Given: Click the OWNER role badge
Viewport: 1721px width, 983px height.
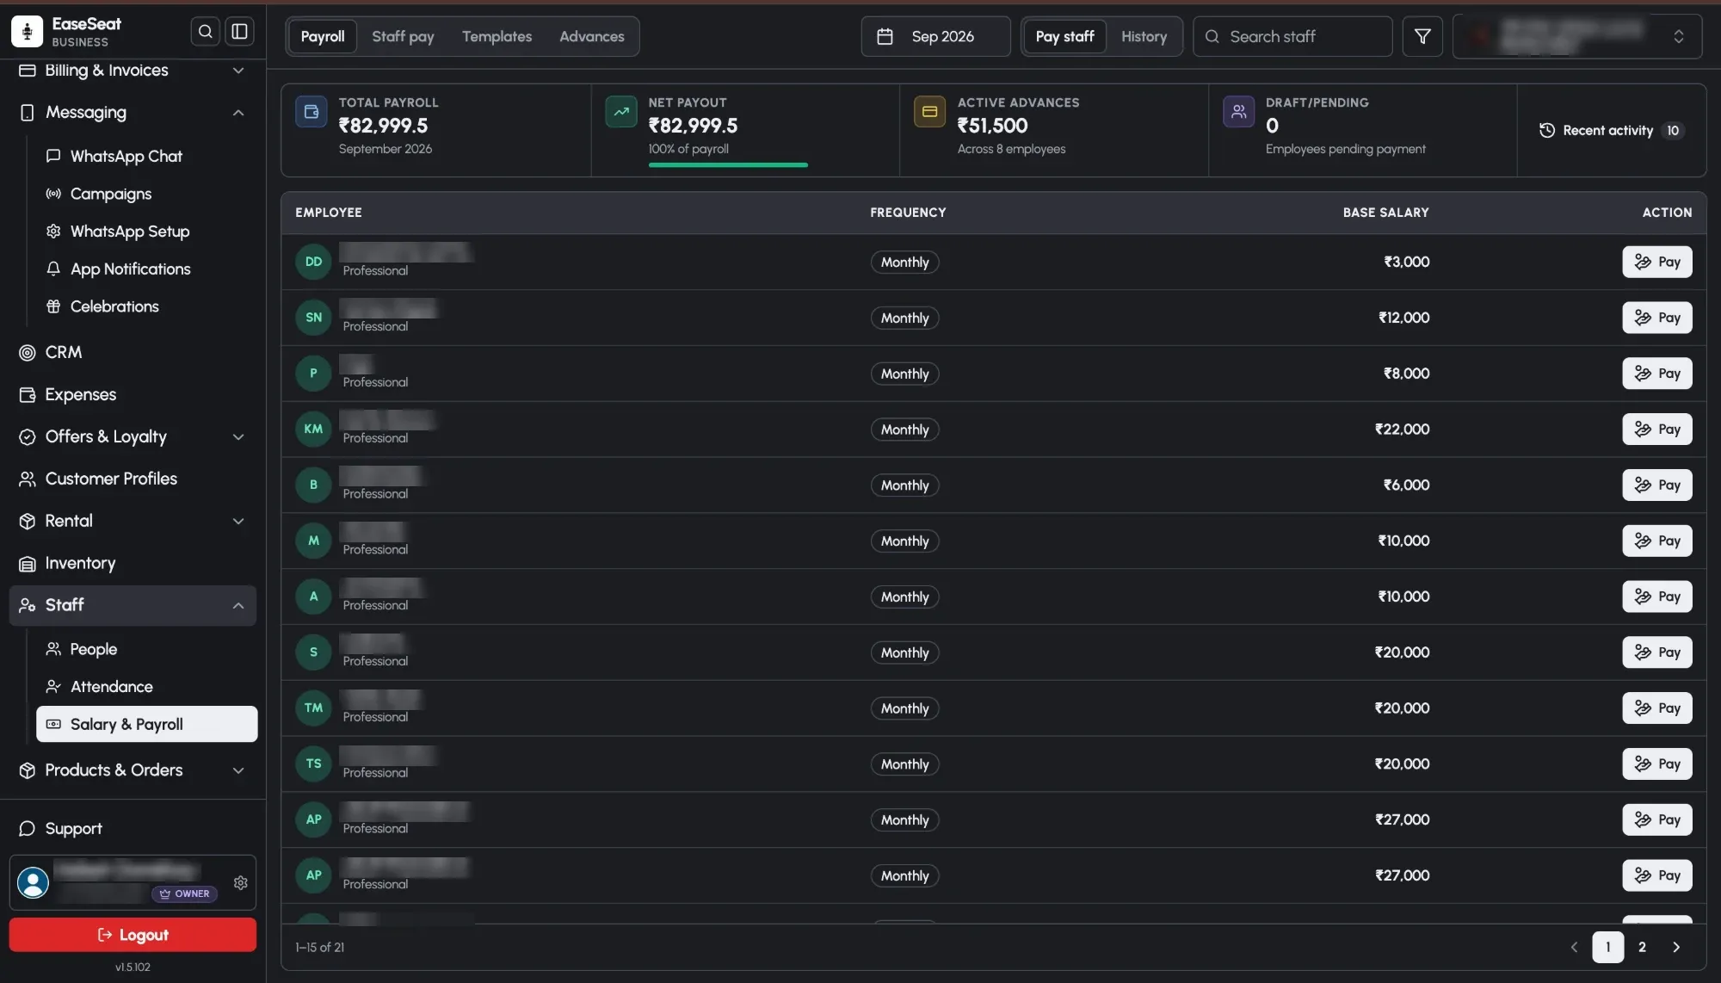Looking at the screenshot, I should click(185, 893).
